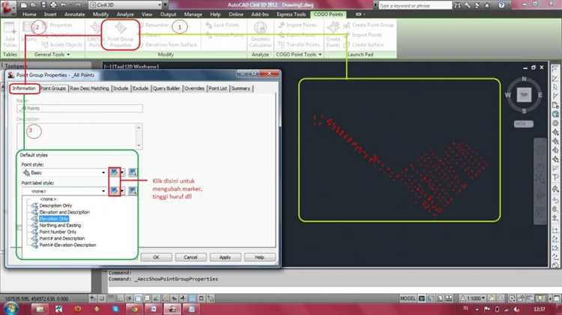This screenshot has width=562, height=315.
Task: Switch to the Raw Desc Matching tab
Action: click(89, 88)
